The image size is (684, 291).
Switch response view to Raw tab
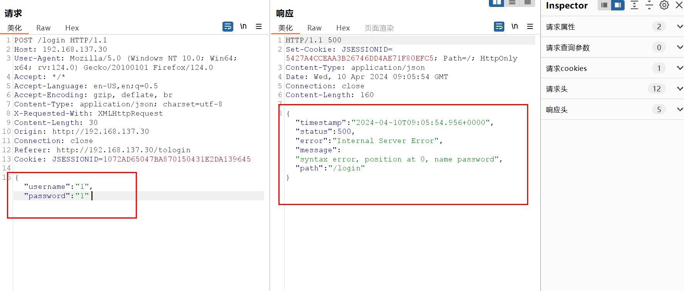315,28
